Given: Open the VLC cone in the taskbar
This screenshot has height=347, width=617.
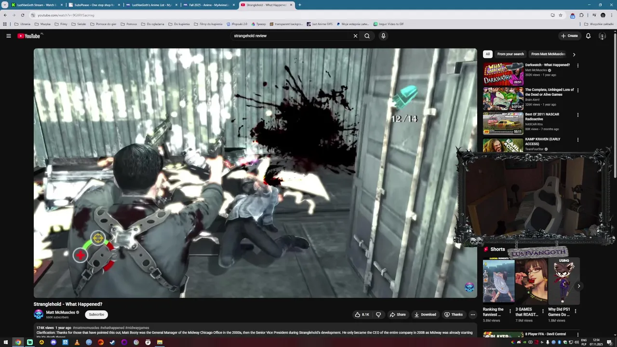Looking at the screenshot, I should click(x=77, y=342).
